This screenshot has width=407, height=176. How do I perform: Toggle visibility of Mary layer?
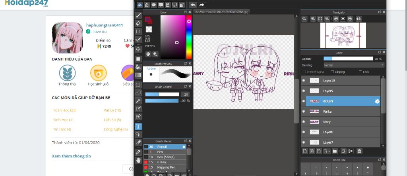tap(303, 122)
